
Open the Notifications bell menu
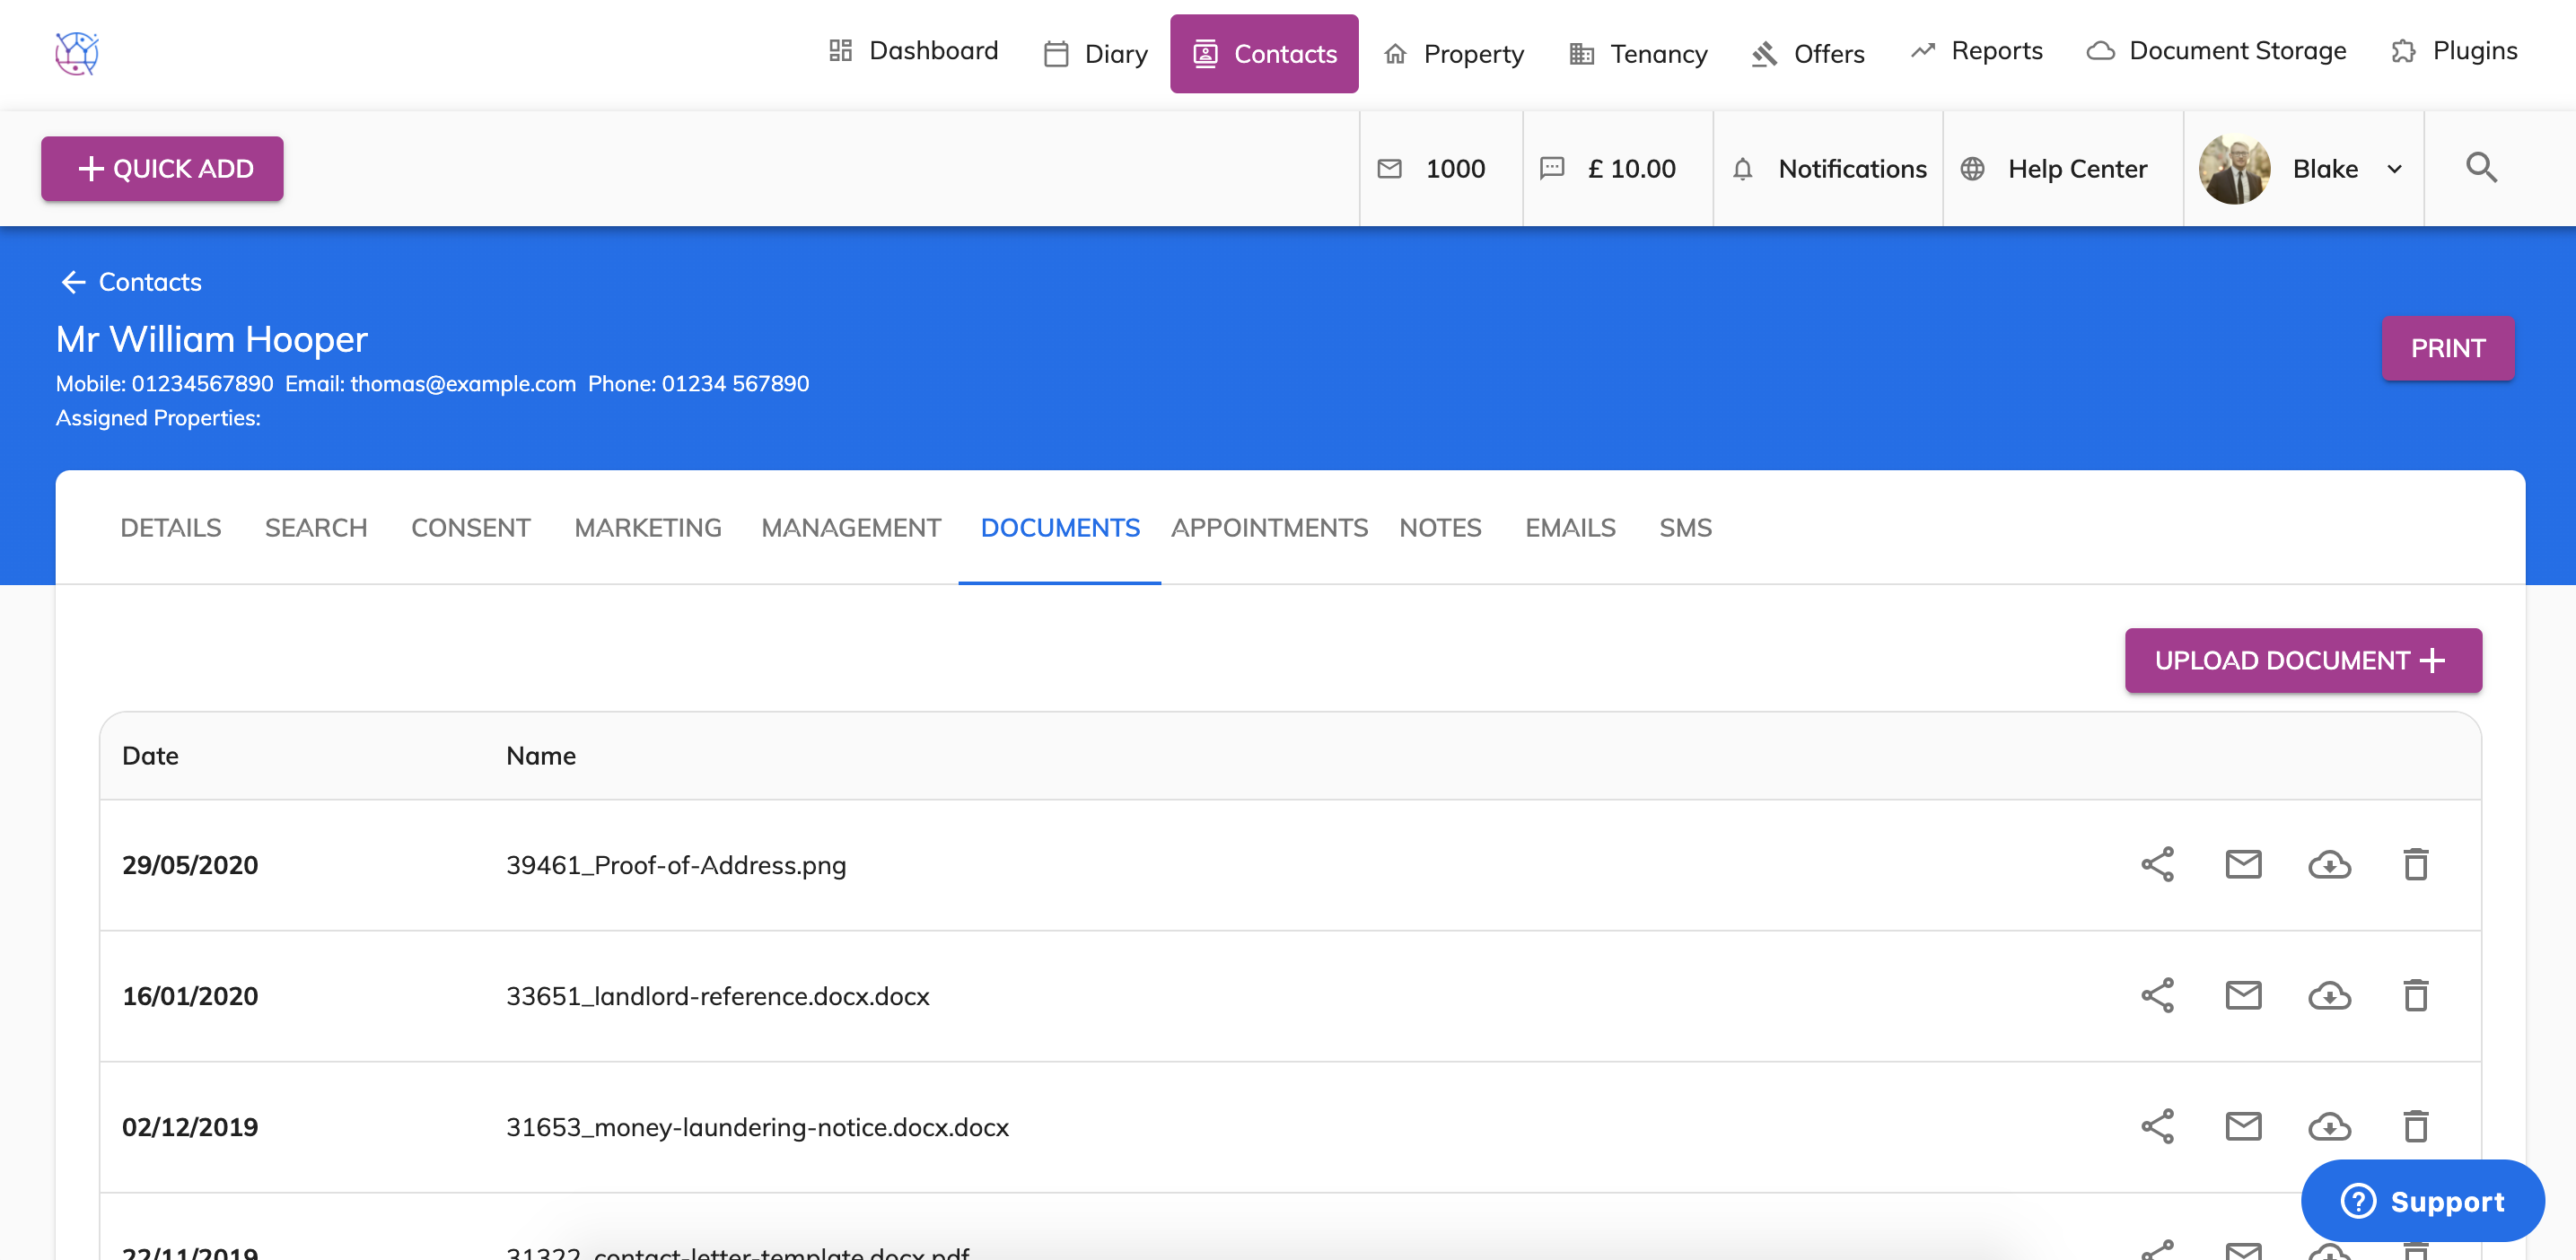(x=1829, y=168)
